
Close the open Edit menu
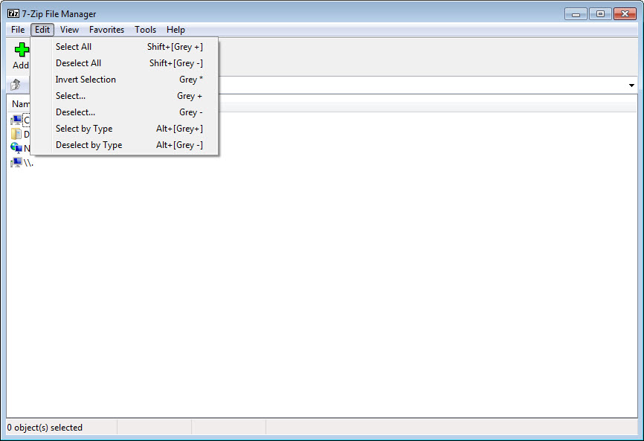[x=42, y=30]
